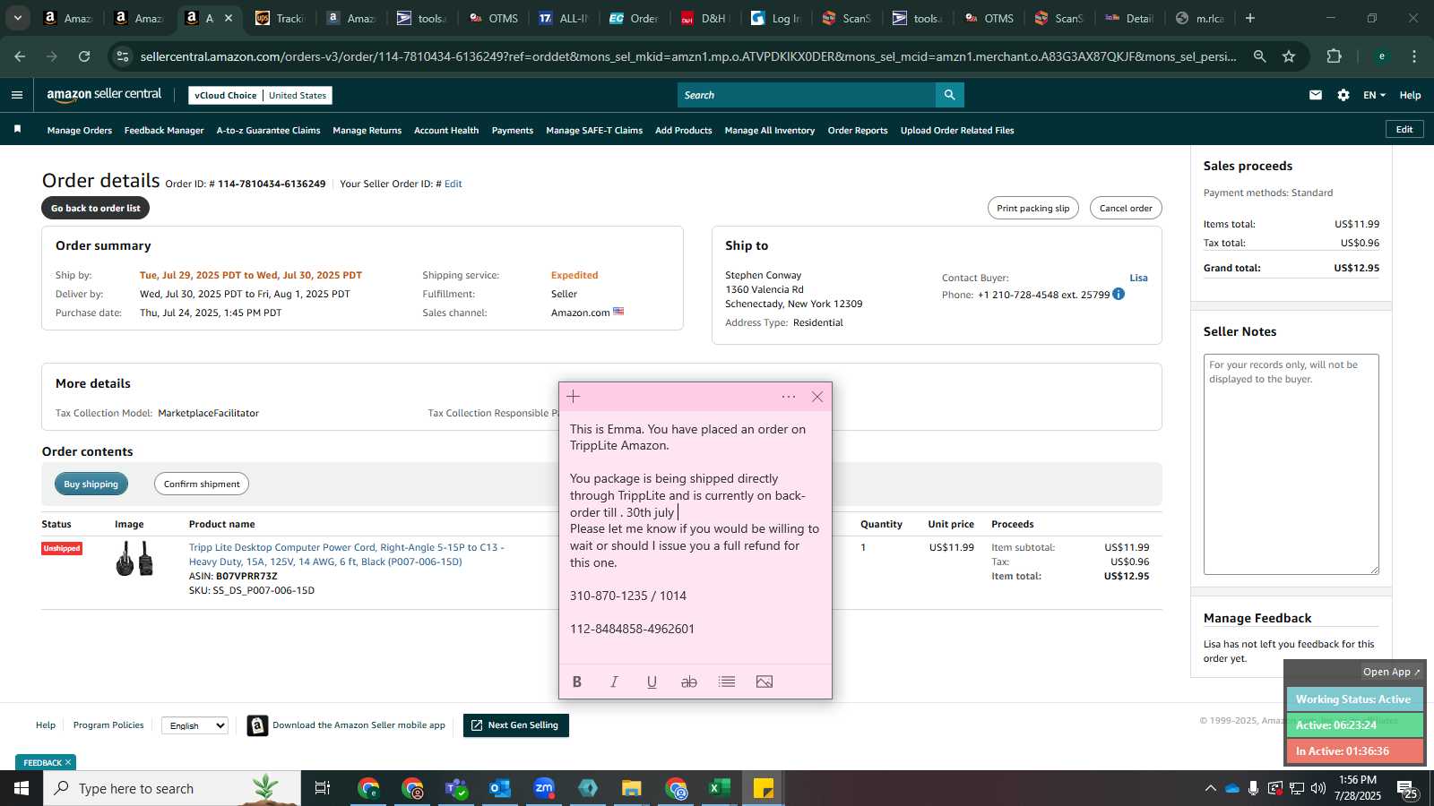Close the FEEDBACK tag at bottom left
1434x806 pixels.
(x=68, y=763)
